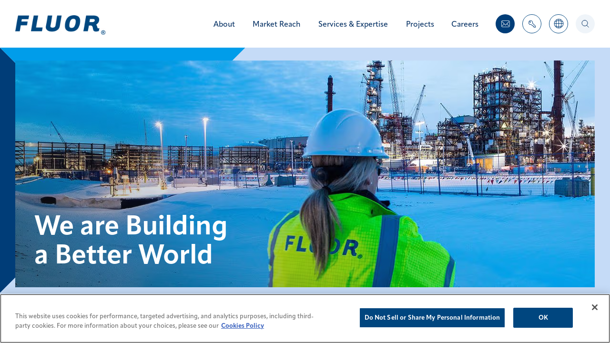Image resolution: width=610 pixels, height=343 pixels.
Task: Go home via the FLUOR logo
Action: [60, 25]
